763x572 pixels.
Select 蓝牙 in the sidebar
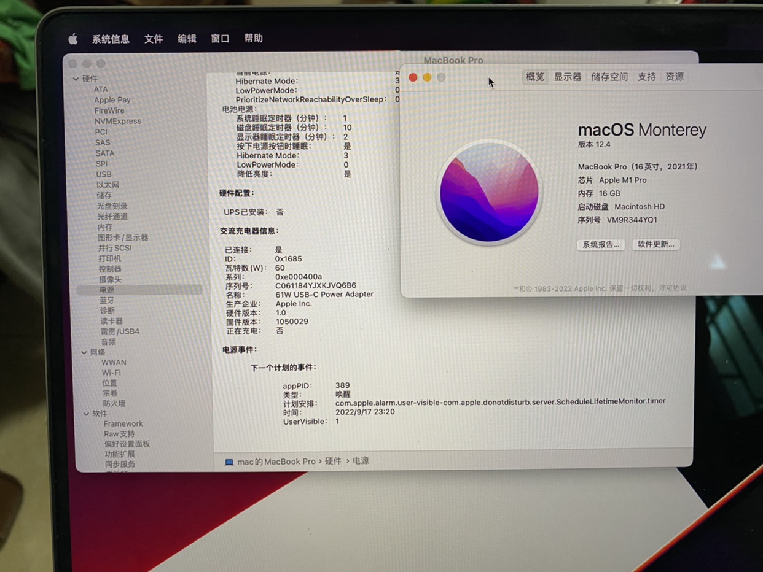point(107,300)
